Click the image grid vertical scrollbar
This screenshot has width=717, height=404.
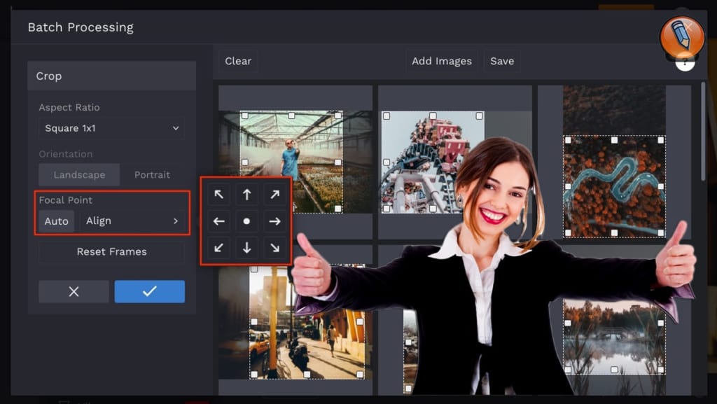pyautogui.click(x=703, y=131)
